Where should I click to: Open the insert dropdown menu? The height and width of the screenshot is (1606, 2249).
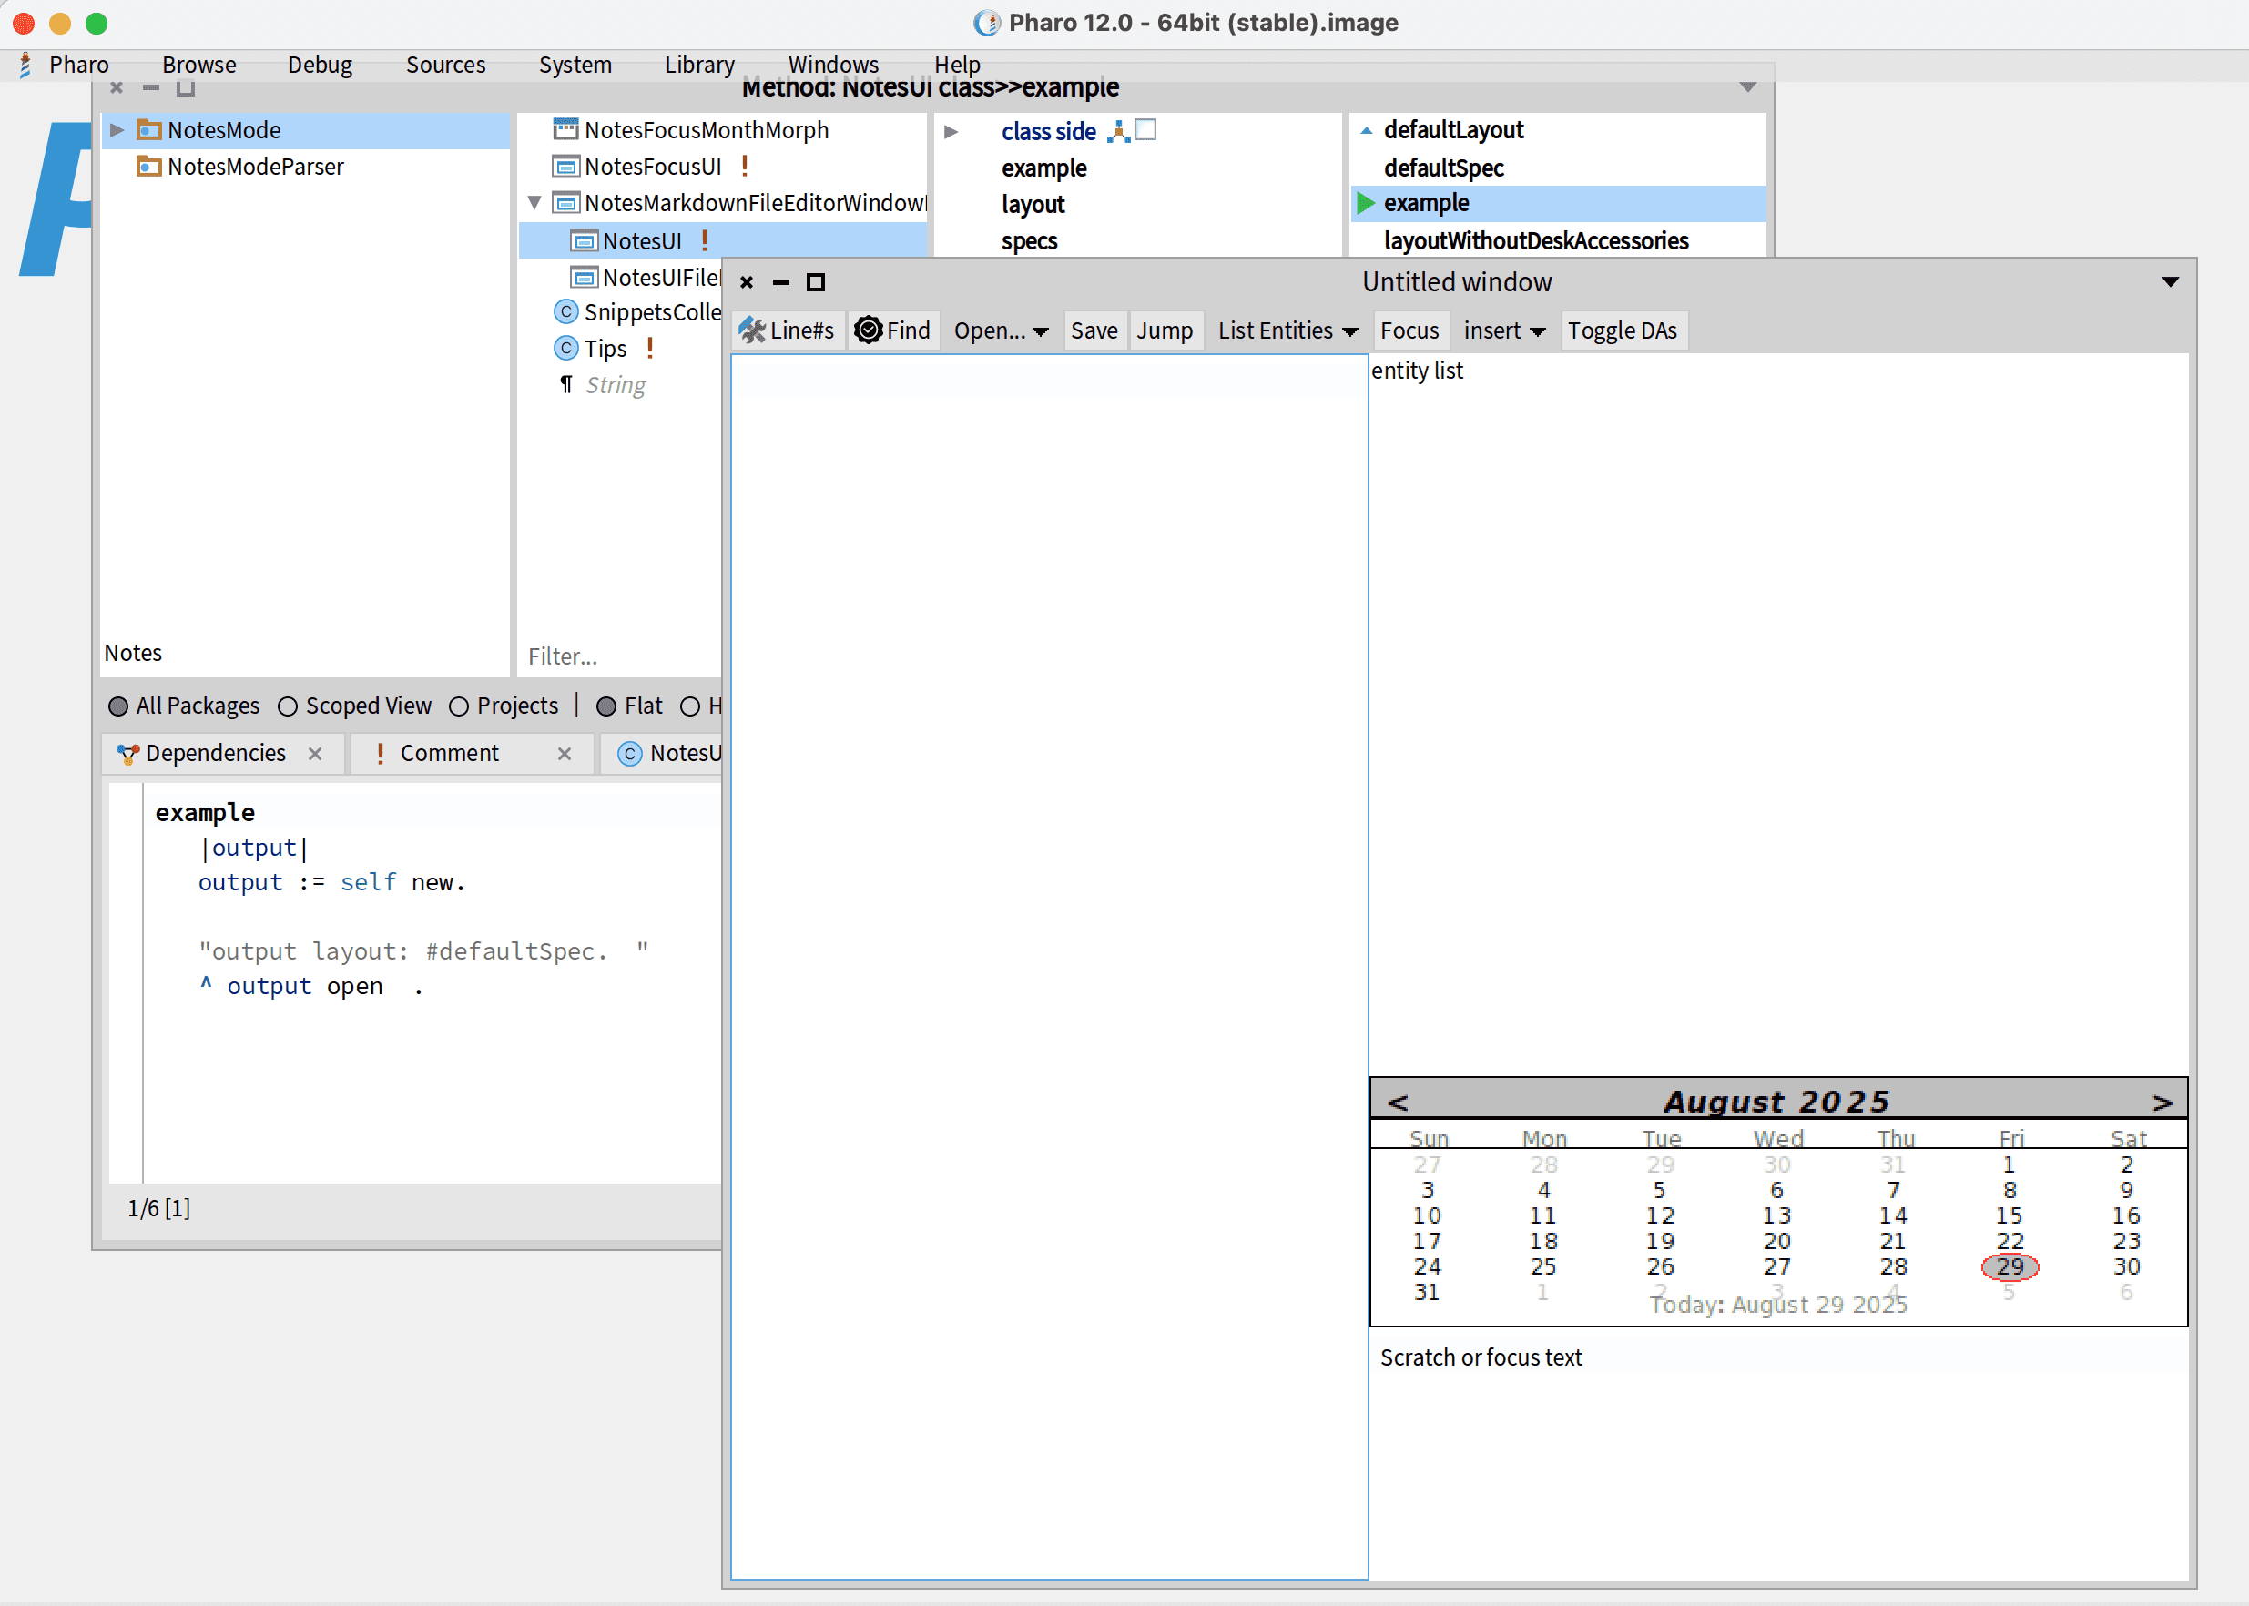click(x=1503, y=330)
